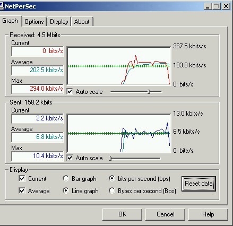
Task: Click the 13.0 kbits/s scale label
Action: pyautogui.click(x=188, y=114)
